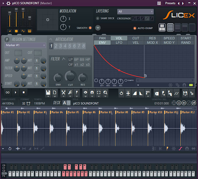Switch to the LFO editor tab
Image resolution: width=198 pixels, height=179 pixels.
tap(119, 43)
